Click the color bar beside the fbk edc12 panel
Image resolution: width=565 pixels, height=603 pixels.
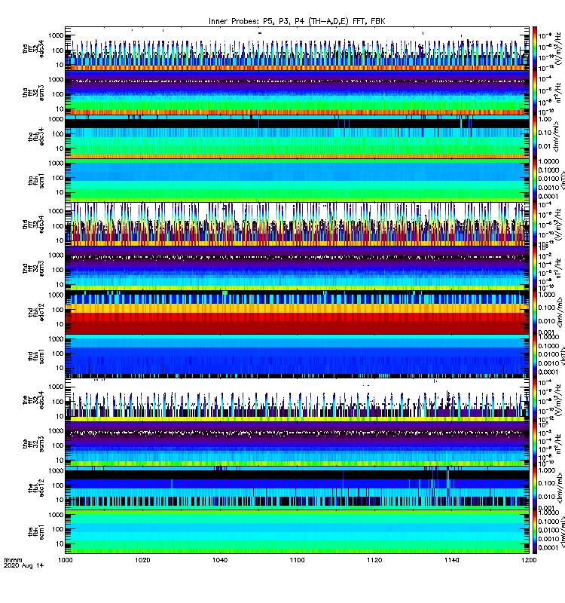(534, 487)
